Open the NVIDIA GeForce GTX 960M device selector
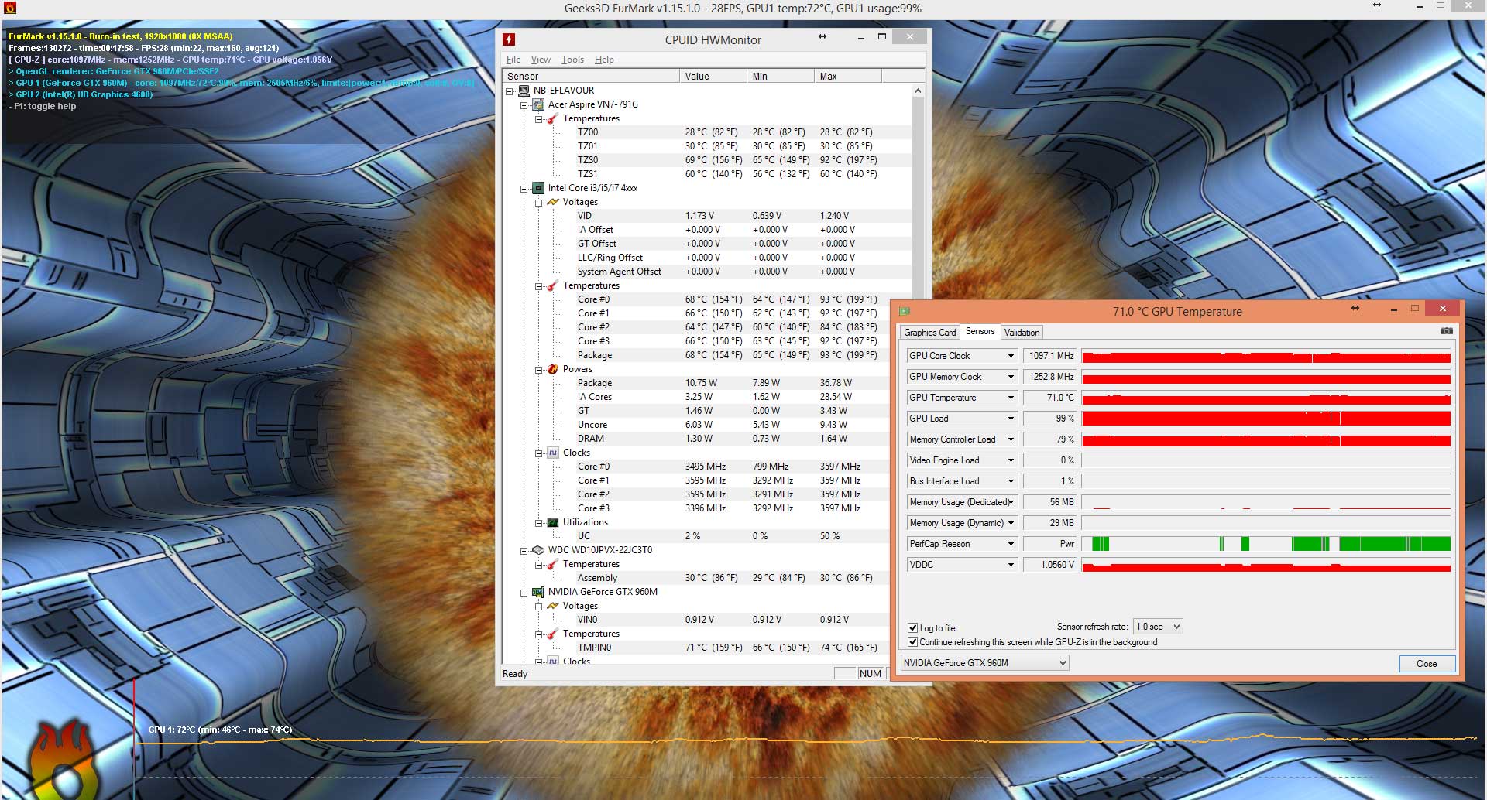This screenshot has height=800, width=1487. point(985,663)
